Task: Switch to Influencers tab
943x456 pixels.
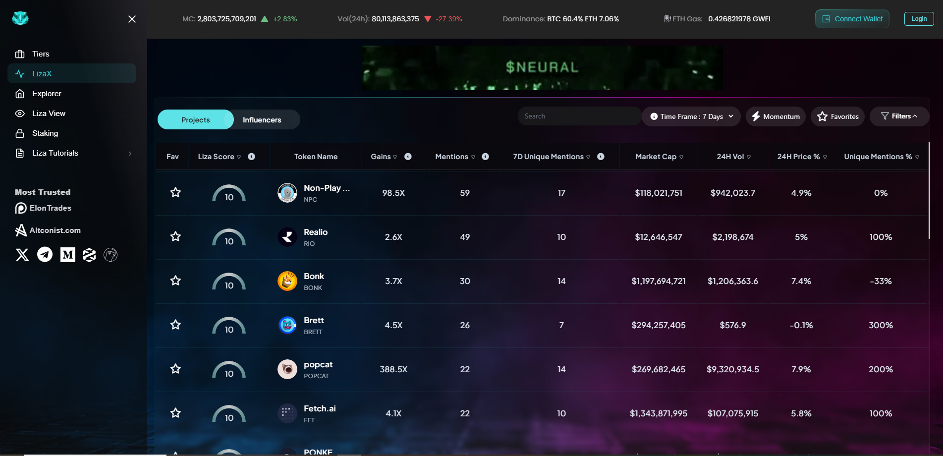Action: click(x=262, y=119)
